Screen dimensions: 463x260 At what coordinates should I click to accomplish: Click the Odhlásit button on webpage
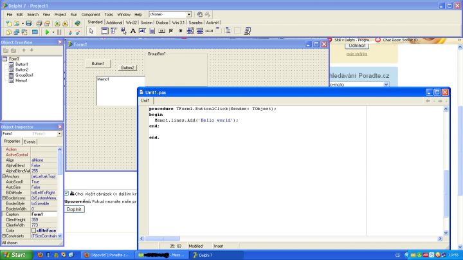[x=357, y=46]
